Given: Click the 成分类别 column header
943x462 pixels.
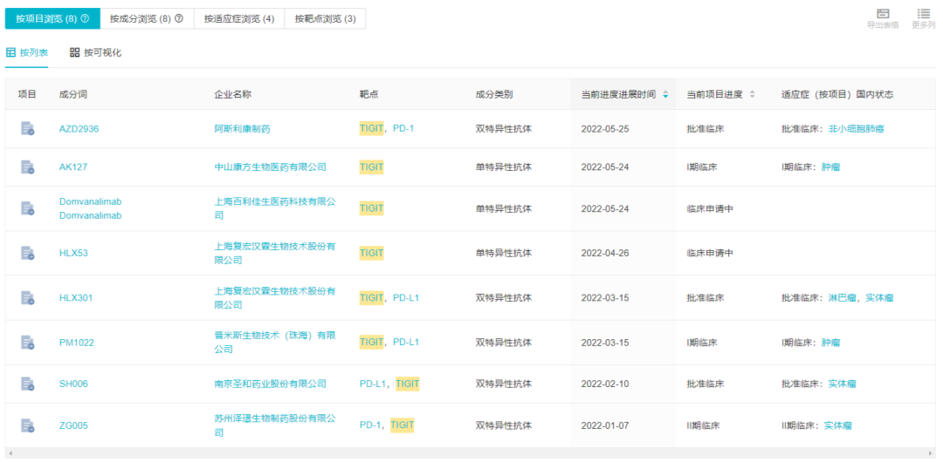Looking at the screenshot, I should click(x=493, y=95).
